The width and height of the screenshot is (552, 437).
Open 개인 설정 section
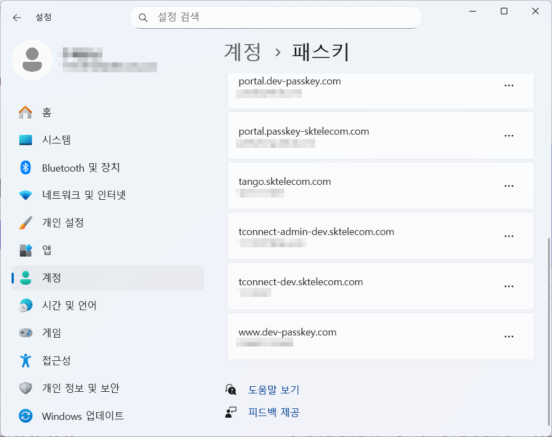[107, 222]
